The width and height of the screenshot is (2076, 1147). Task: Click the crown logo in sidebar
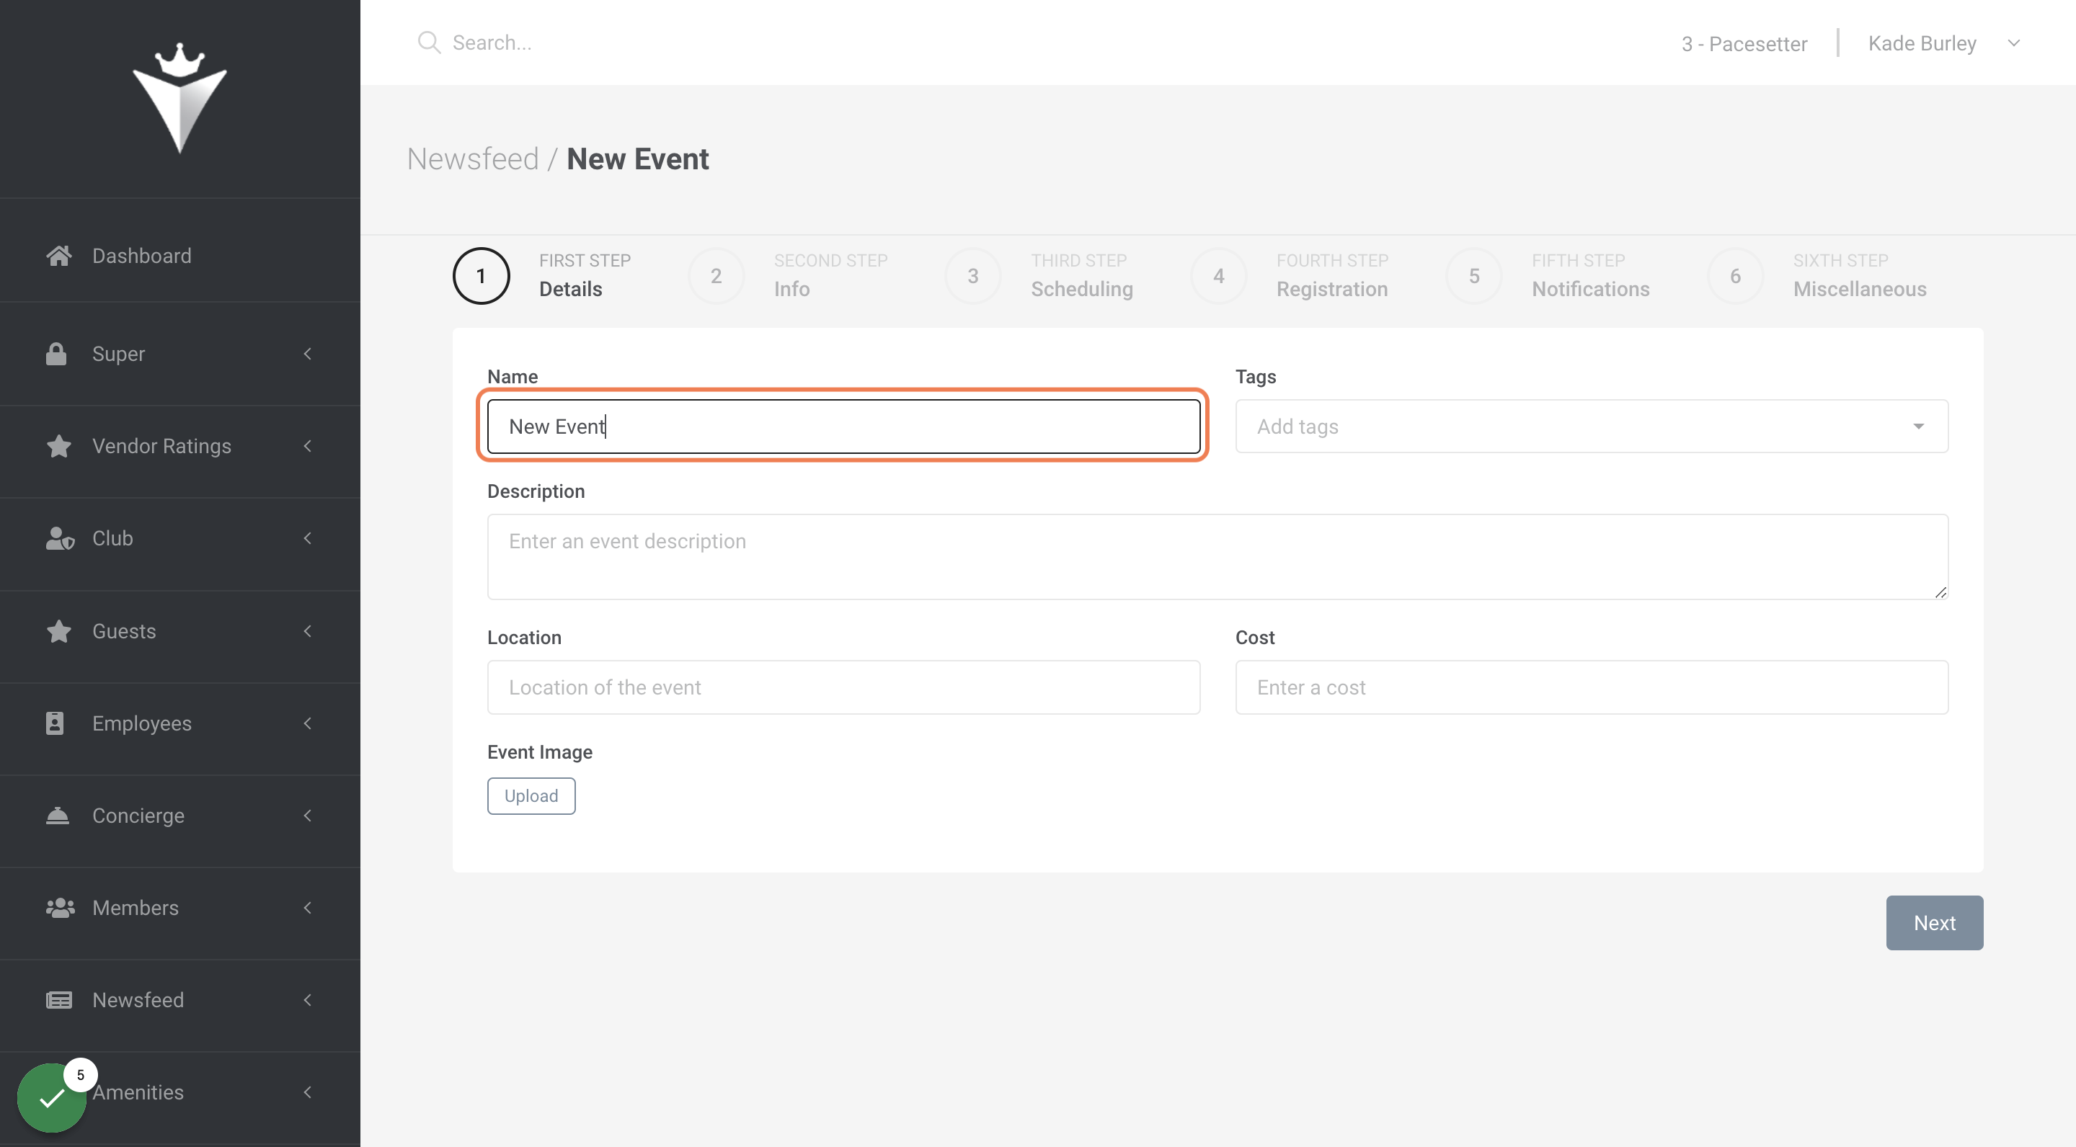tap(179, 97)
